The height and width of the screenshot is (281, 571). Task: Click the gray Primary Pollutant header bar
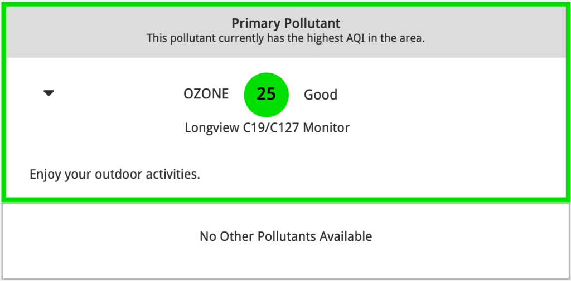coord(285,32)
